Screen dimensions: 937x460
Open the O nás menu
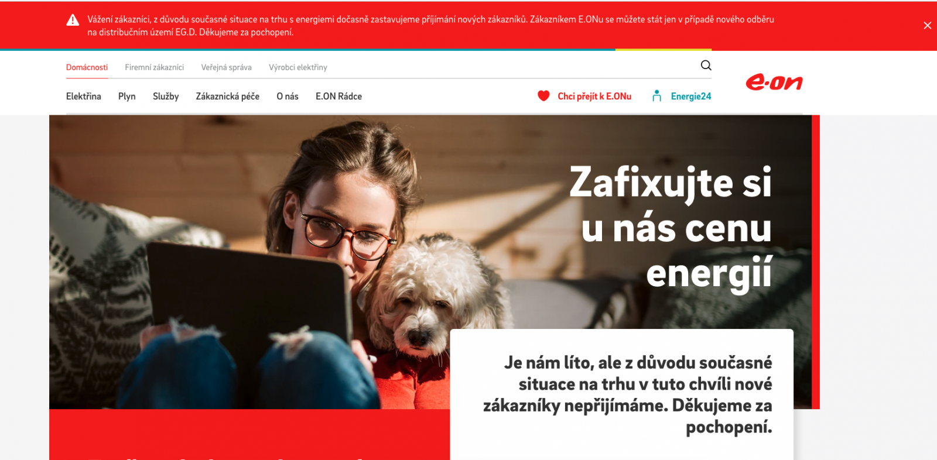tap(287, 96)
